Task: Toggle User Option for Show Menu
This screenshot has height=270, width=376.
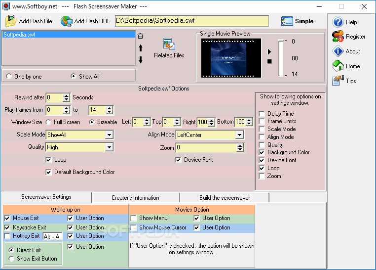Action: point(196,218)
